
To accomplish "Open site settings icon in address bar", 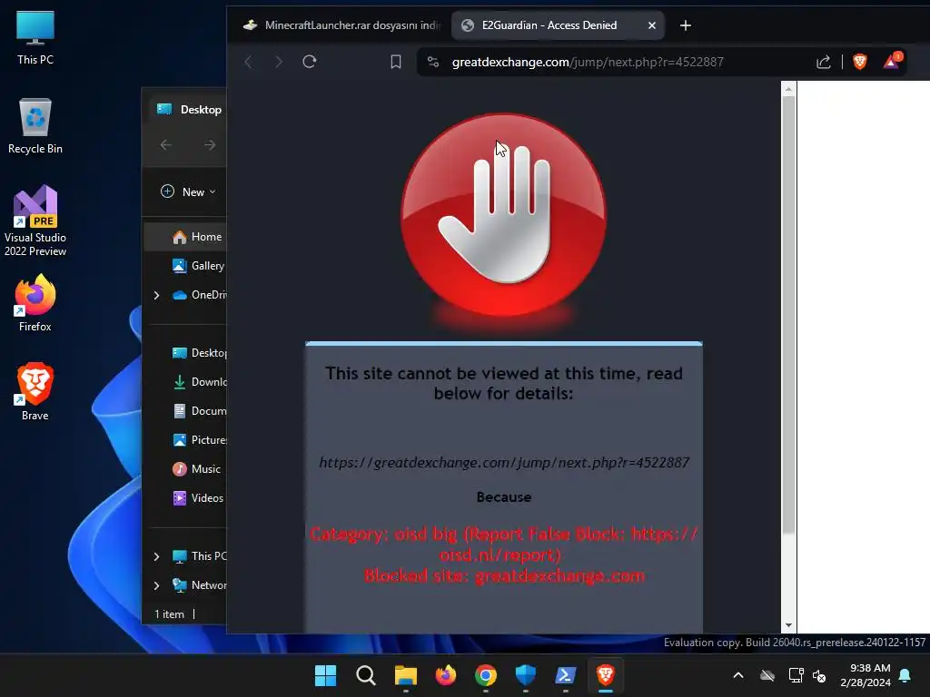I will 433,62.
